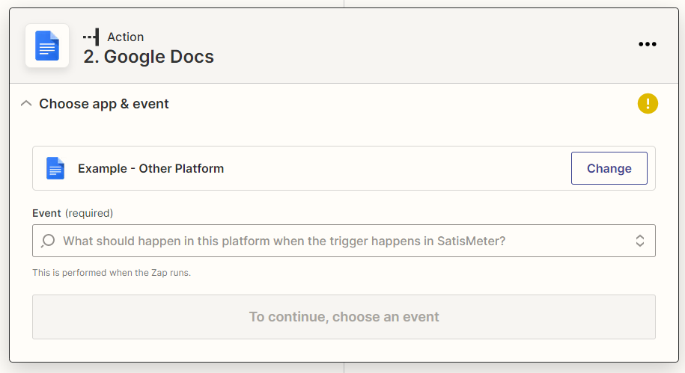Click the magnifier search icon in Event field
The width and height of the screenshot is (685, 373).
click(x=48, y=241)
